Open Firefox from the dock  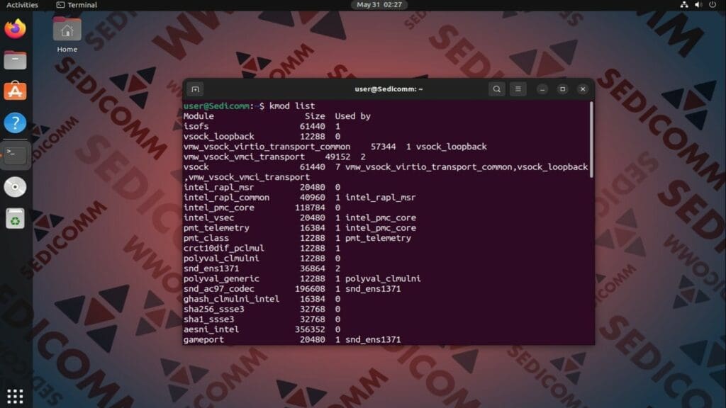[x=16, y=28]
